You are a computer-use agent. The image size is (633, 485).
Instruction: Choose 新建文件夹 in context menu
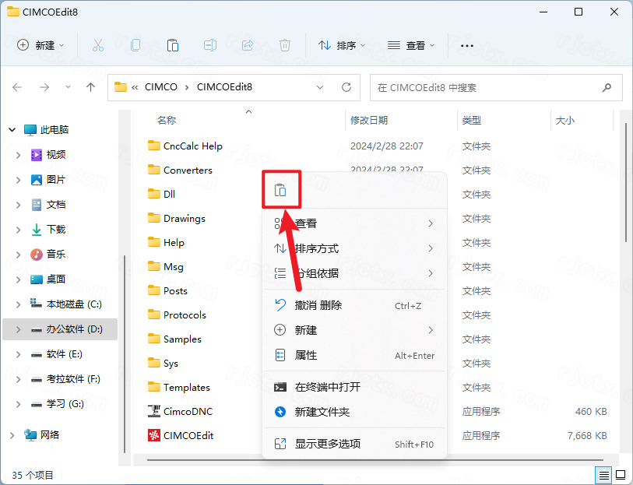click(x=355, y=412)
